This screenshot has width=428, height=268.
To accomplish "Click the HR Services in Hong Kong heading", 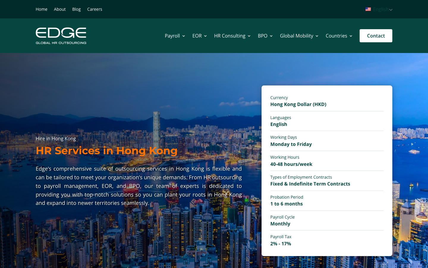I will 106,151.
